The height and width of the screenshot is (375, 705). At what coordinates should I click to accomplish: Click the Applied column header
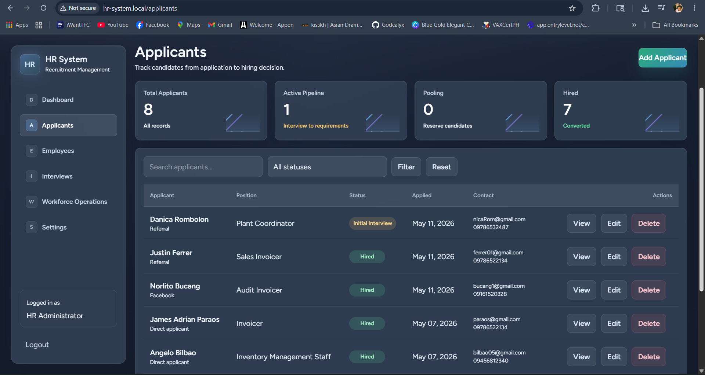(x=422, y=195)
